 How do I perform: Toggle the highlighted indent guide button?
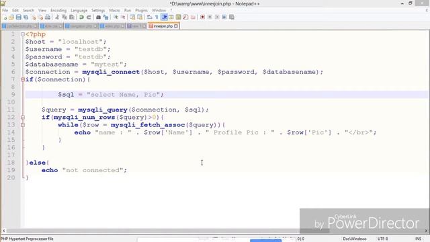(164, 17)
